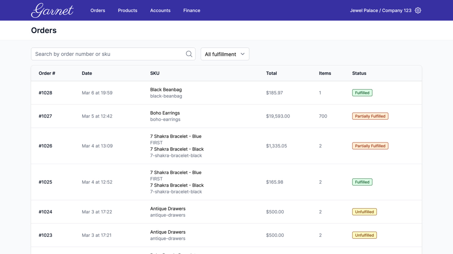The image size is (453, 254).
Task: Click the Unfulfilled badge on order #1024
Action: coord(364,212)
